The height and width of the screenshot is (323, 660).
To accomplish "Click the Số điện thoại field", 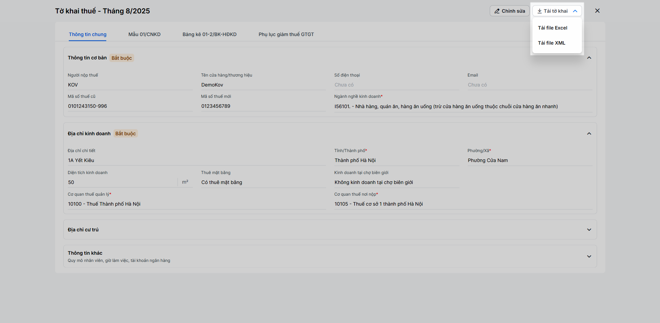I will [396, 85].
